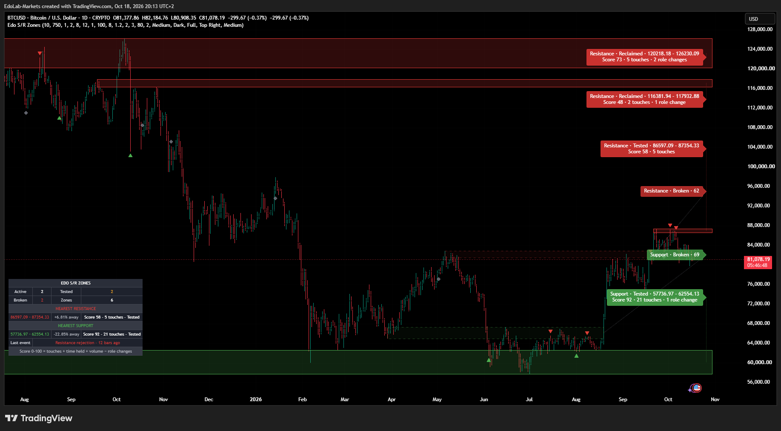Click the NEAREST SUPPORT row heading
Image resolution: width=781 pixels, height=431 pixels.
tap(76, 326)
